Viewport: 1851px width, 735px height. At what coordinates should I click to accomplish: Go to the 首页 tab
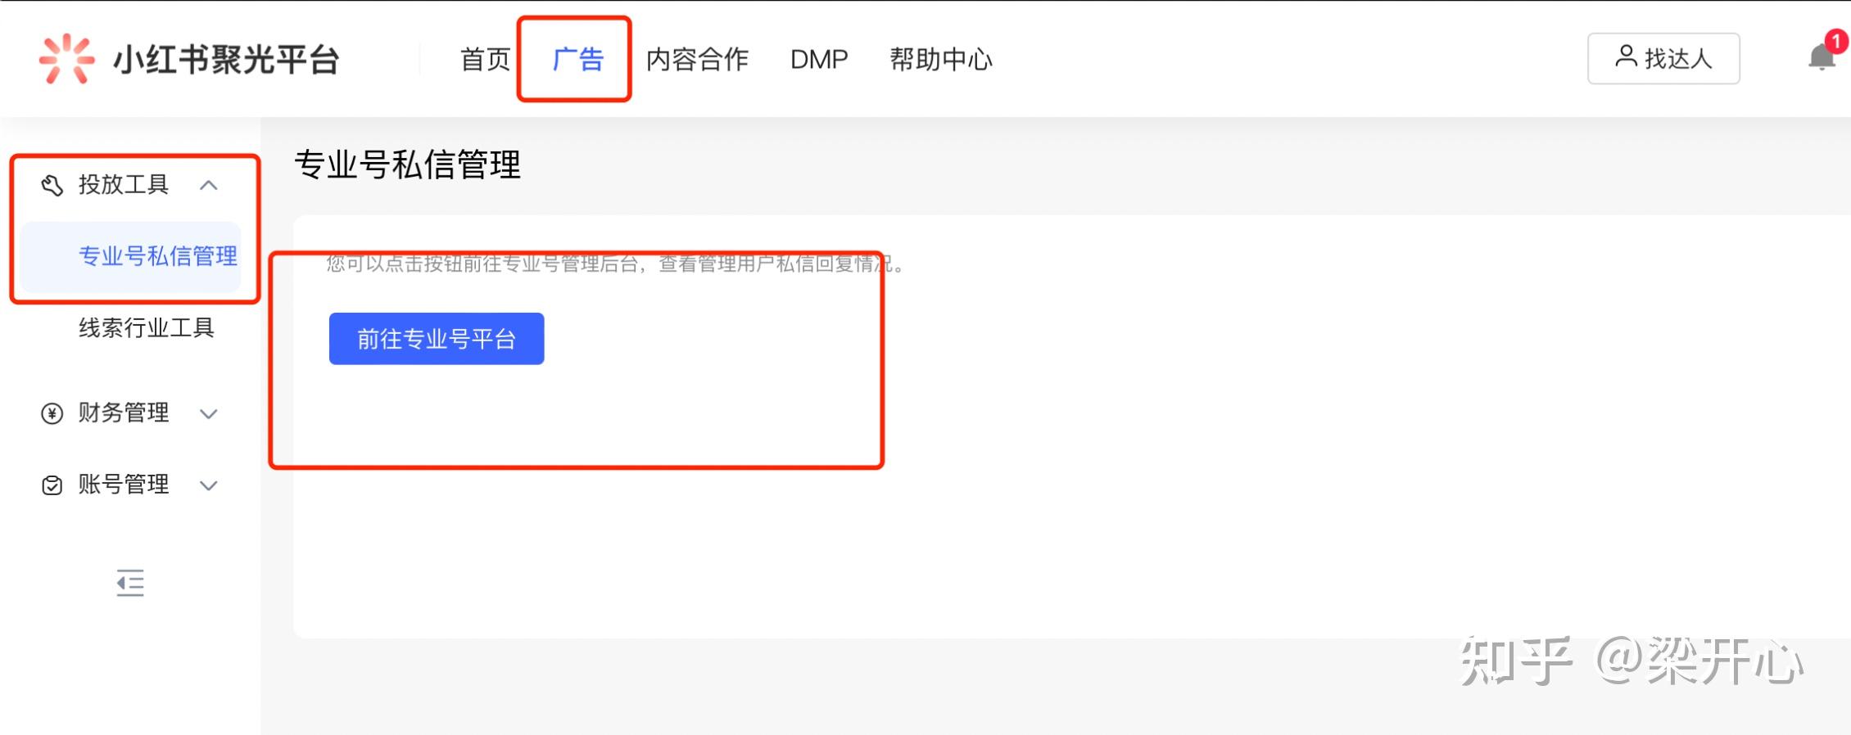point(485,59)
